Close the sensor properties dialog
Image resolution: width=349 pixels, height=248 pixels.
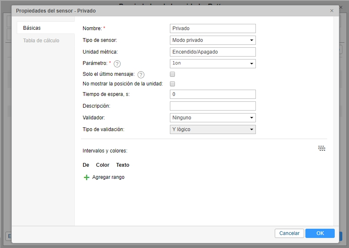(332, 10)
